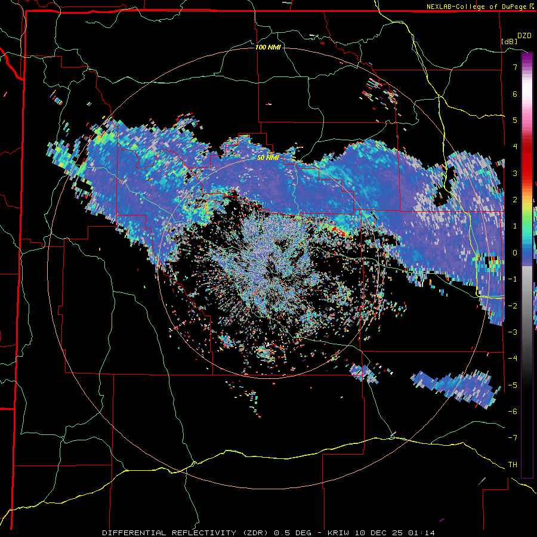
Task: Click the DZD label above the color scale
Action: 524,36
